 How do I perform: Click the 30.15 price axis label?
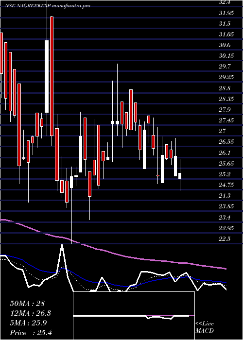click(x=226, y=56)
